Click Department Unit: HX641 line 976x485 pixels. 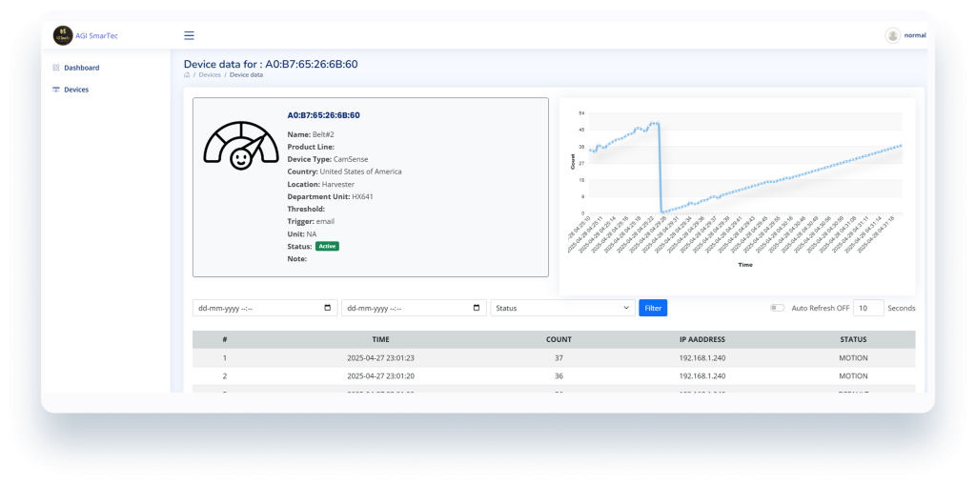coord(331,196)
